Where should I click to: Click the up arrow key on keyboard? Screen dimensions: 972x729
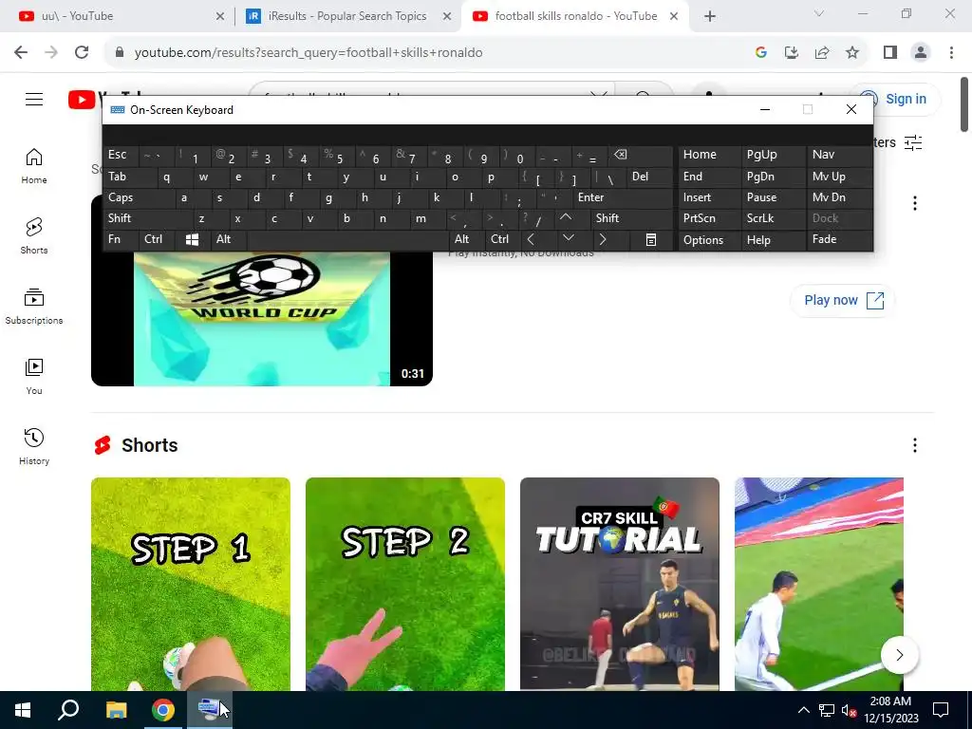[x=566, y=218]
